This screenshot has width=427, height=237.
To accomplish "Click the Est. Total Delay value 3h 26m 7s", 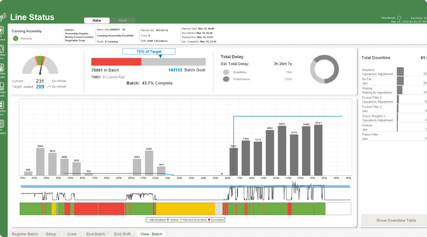I will point(283,64).
